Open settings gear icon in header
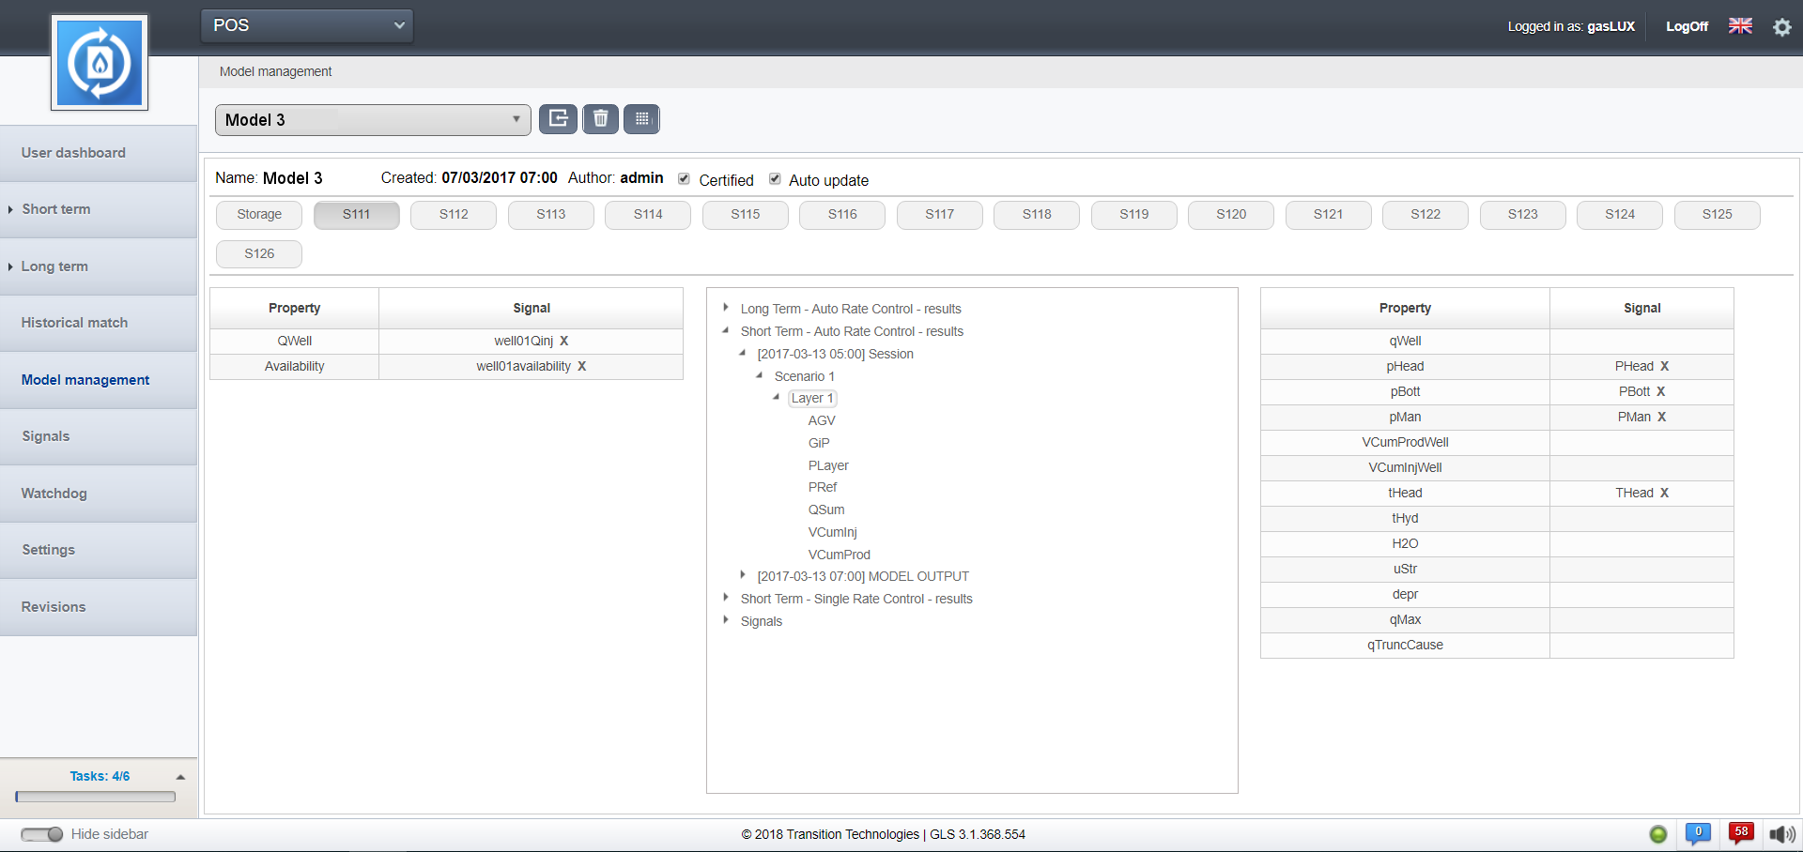The width and height of the screenshot is (1803, 852). [1781, 27]
